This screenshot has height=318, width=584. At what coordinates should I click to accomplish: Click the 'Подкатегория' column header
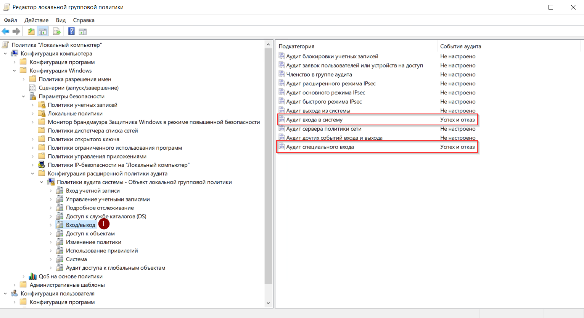[296, 46]
